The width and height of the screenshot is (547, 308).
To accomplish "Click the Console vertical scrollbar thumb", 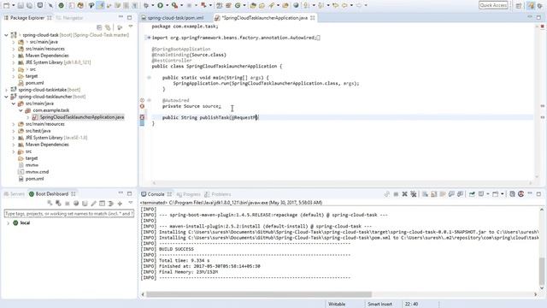I will click(x=542, y=270).
